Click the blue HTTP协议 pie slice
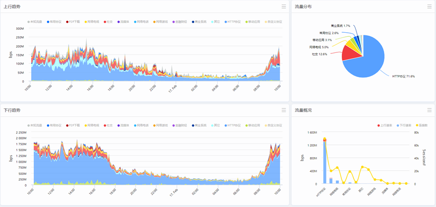The image size is (436, 207). [x=373, y=60]
